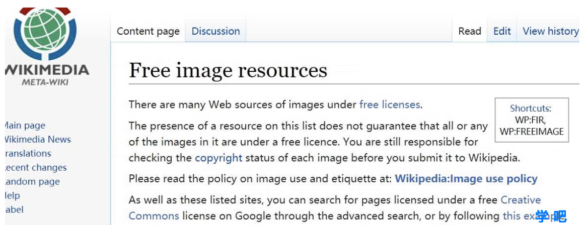585x225 pixels.
Task: Follow the Creative Commons link
Action: (x=335, y=207)
